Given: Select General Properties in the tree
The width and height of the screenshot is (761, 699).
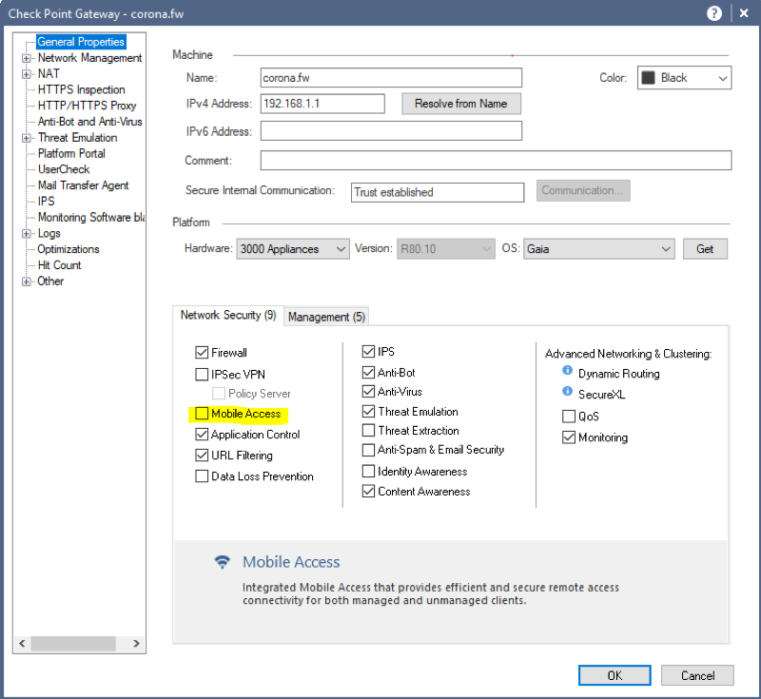Looking at the screenshot, I should 81,42.
